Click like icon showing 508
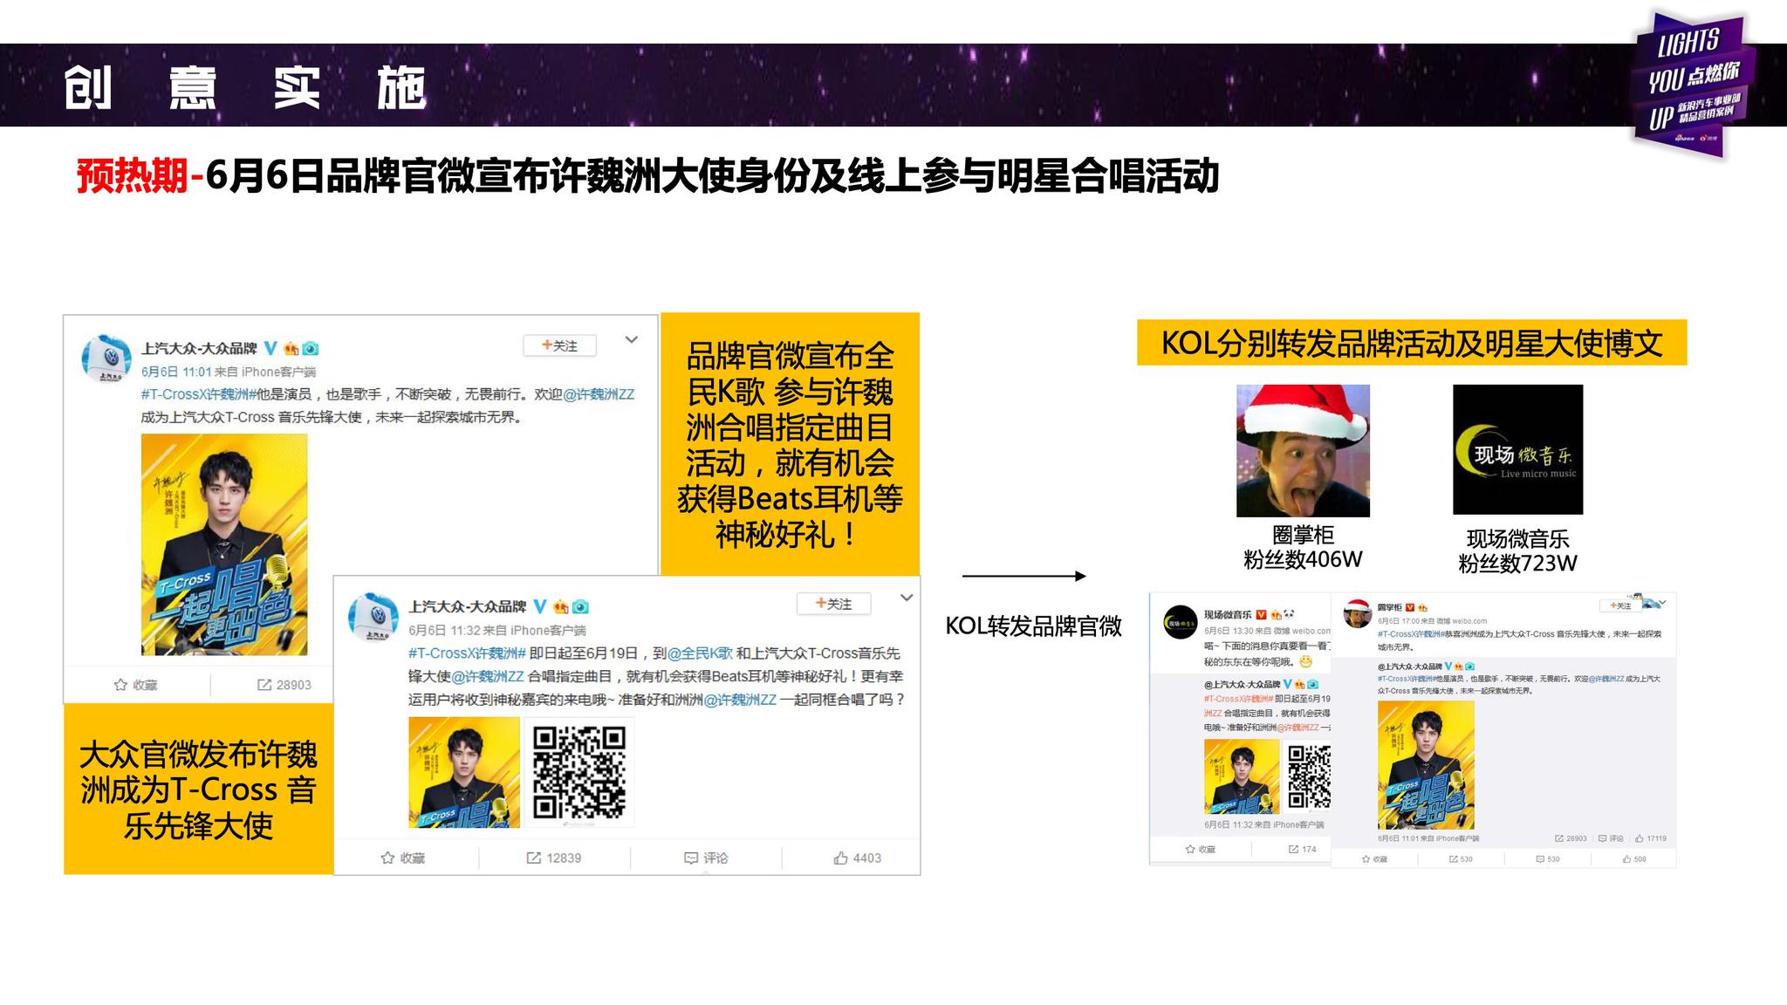 click(x=1626, y=859)
